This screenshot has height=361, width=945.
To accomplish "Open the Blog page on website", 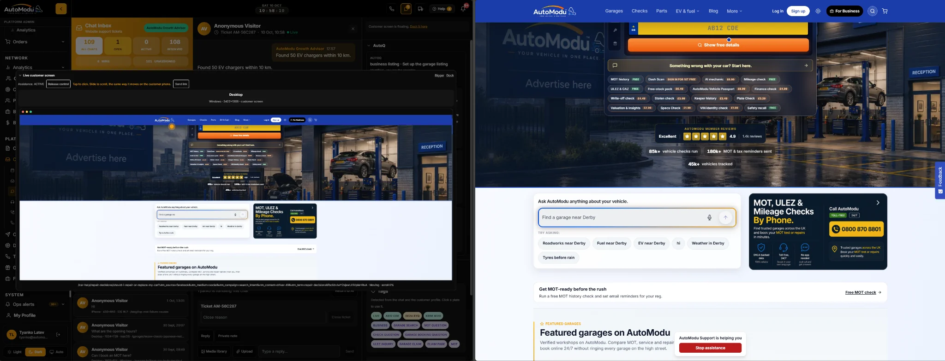I will pyautogui.click(x=713, y=11).
